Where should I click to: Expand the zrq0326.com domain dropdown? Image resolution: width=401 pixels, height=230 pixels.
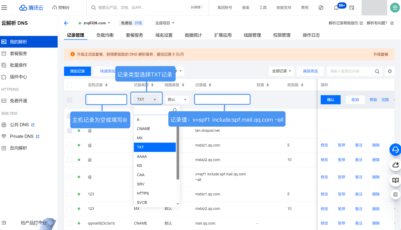(109, 23)
